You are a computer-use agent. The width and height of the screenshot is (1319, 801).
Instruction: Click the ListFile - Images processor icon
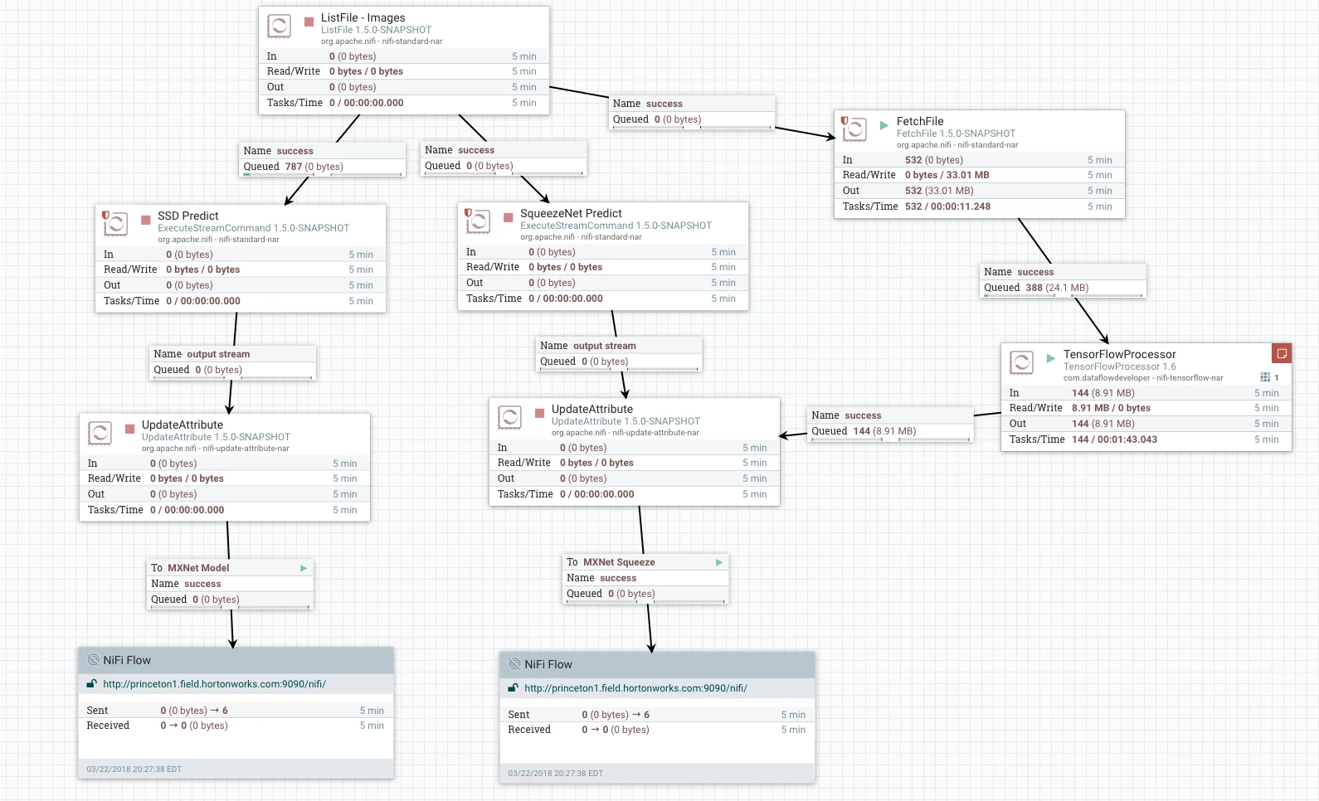coord(279,27)
